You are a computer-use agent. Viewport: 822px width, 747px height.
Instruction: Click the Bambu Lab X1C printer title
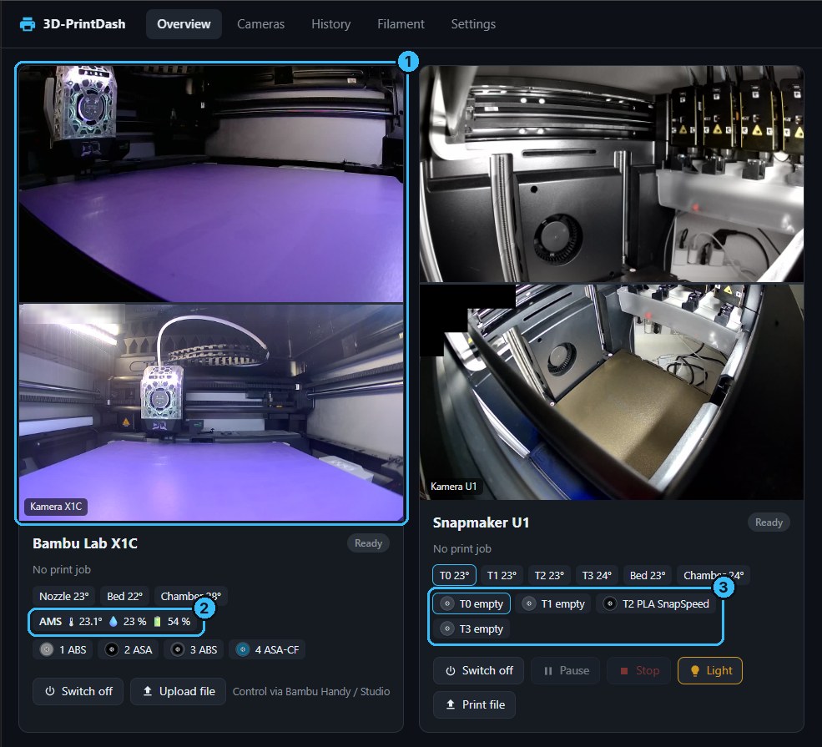(x=85, y=543)
